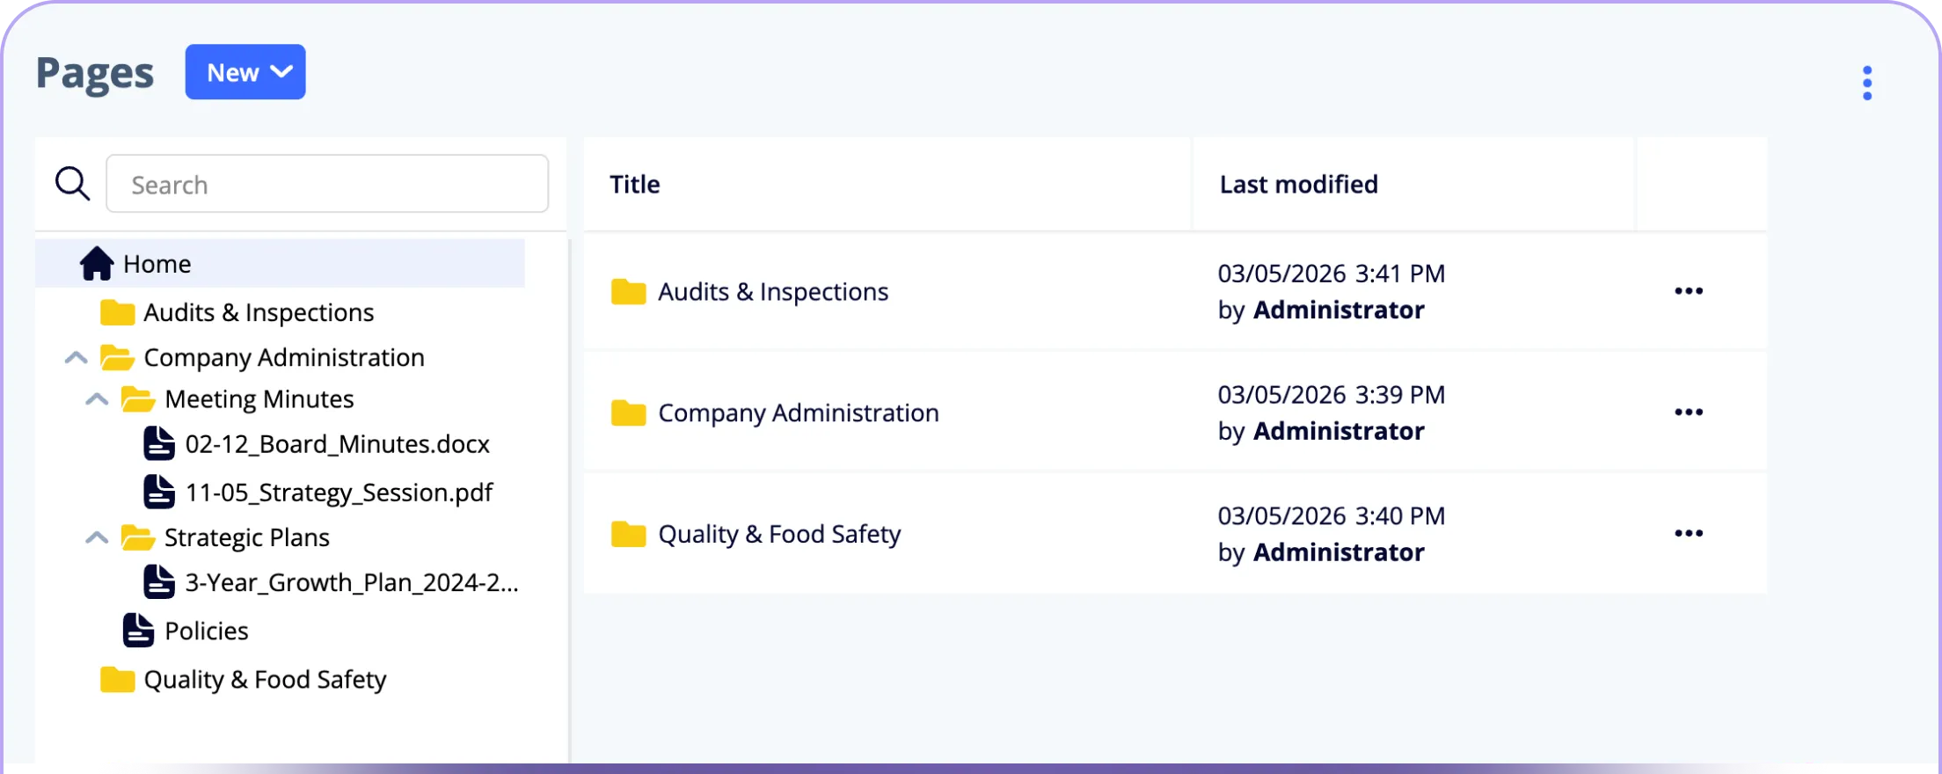Open the New dropdown button
Screen dimensions: 1942x774
tap(245, 72)
